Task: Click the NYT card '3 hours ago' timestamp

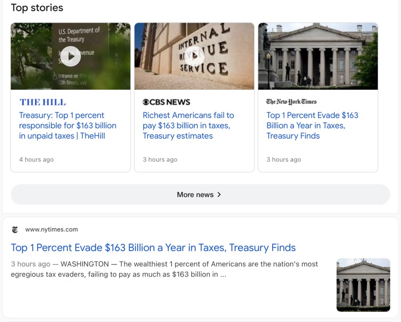Action: coord(284,160)
